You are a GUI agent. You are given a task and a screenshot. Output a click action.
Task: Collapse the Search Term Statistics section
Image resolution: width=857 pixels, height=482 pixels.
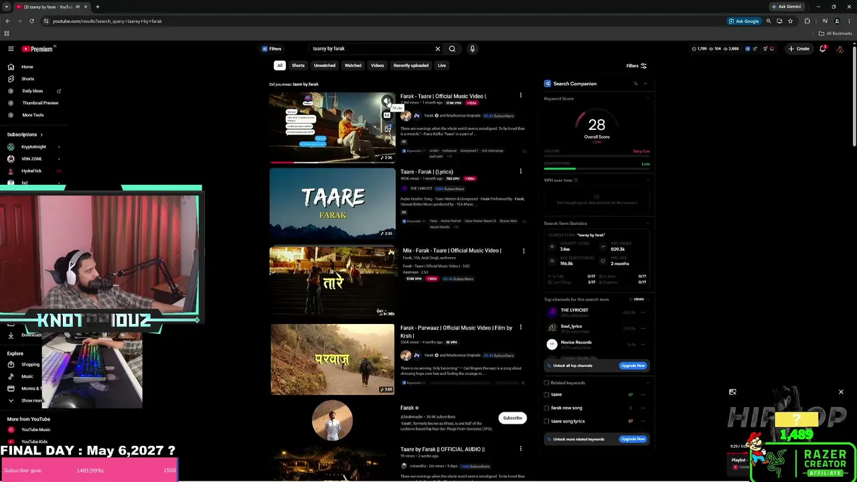(x=648, y=224)
